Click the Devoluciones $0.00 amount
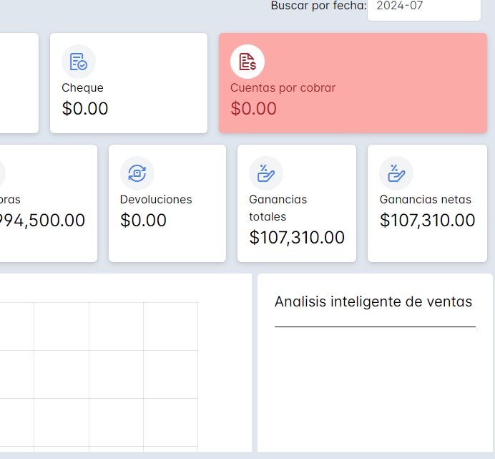The image size is (495, 459). 143,220
